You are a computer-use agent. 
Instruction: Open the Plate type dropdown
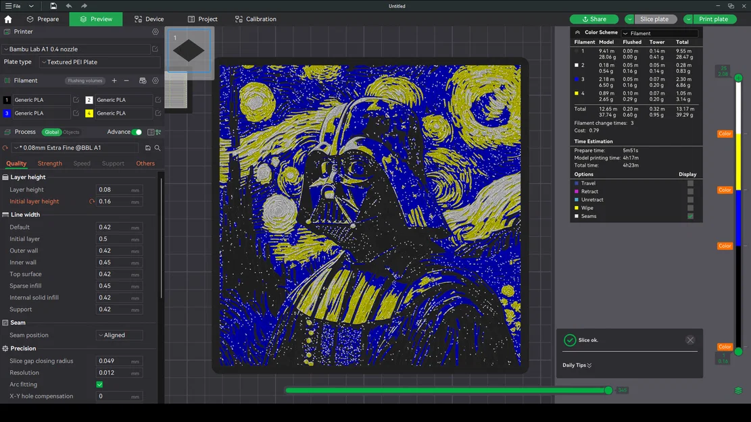click(x=100, y=62)
